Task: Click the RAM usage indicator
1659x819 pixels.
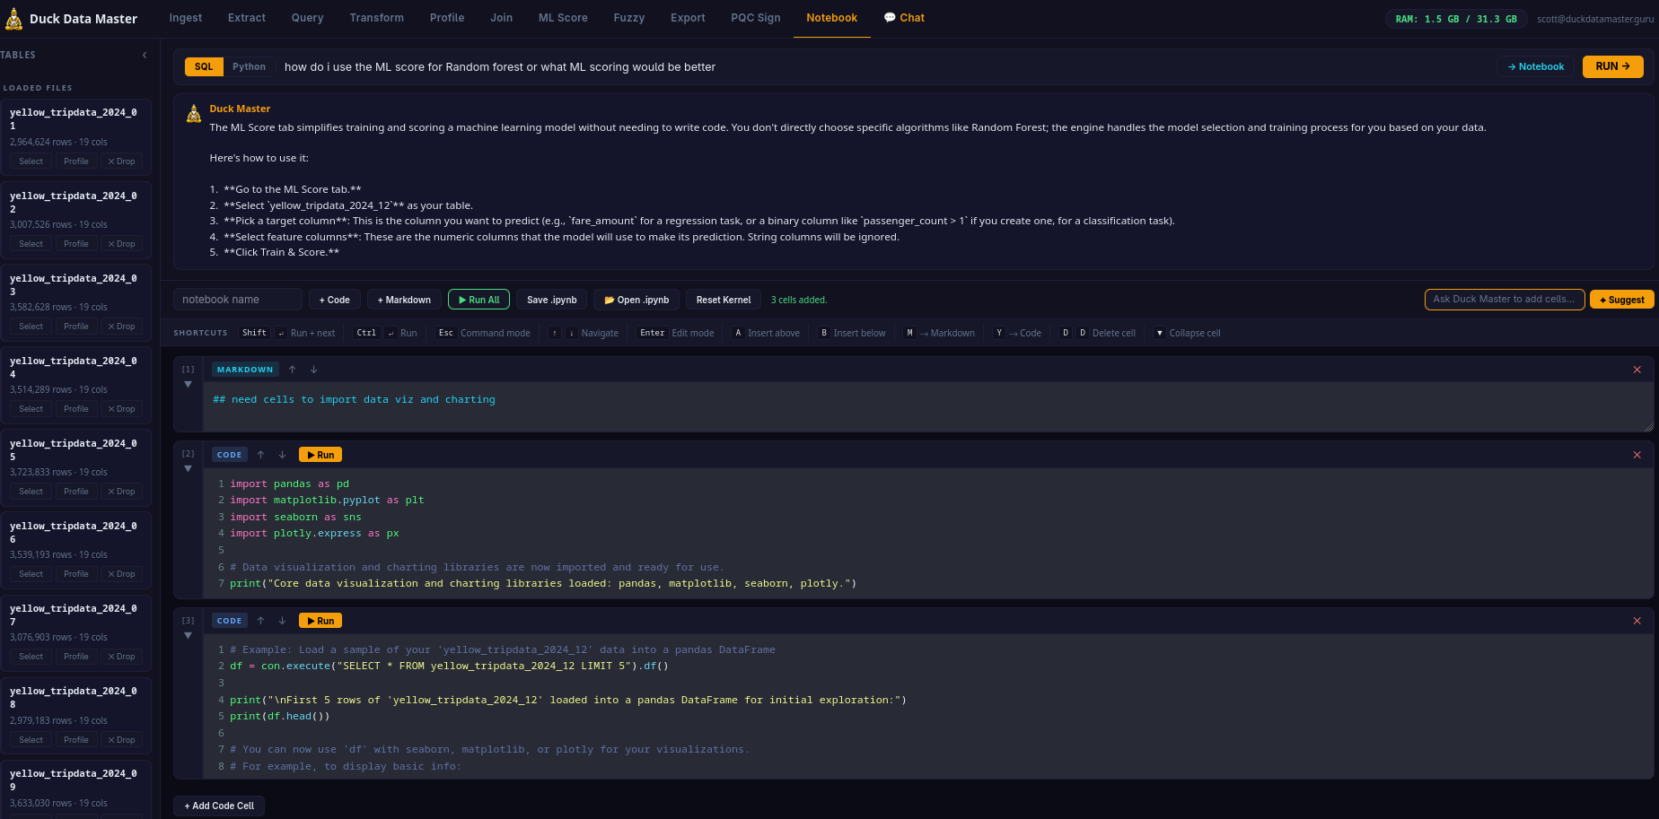Action: coord(1456,19)
